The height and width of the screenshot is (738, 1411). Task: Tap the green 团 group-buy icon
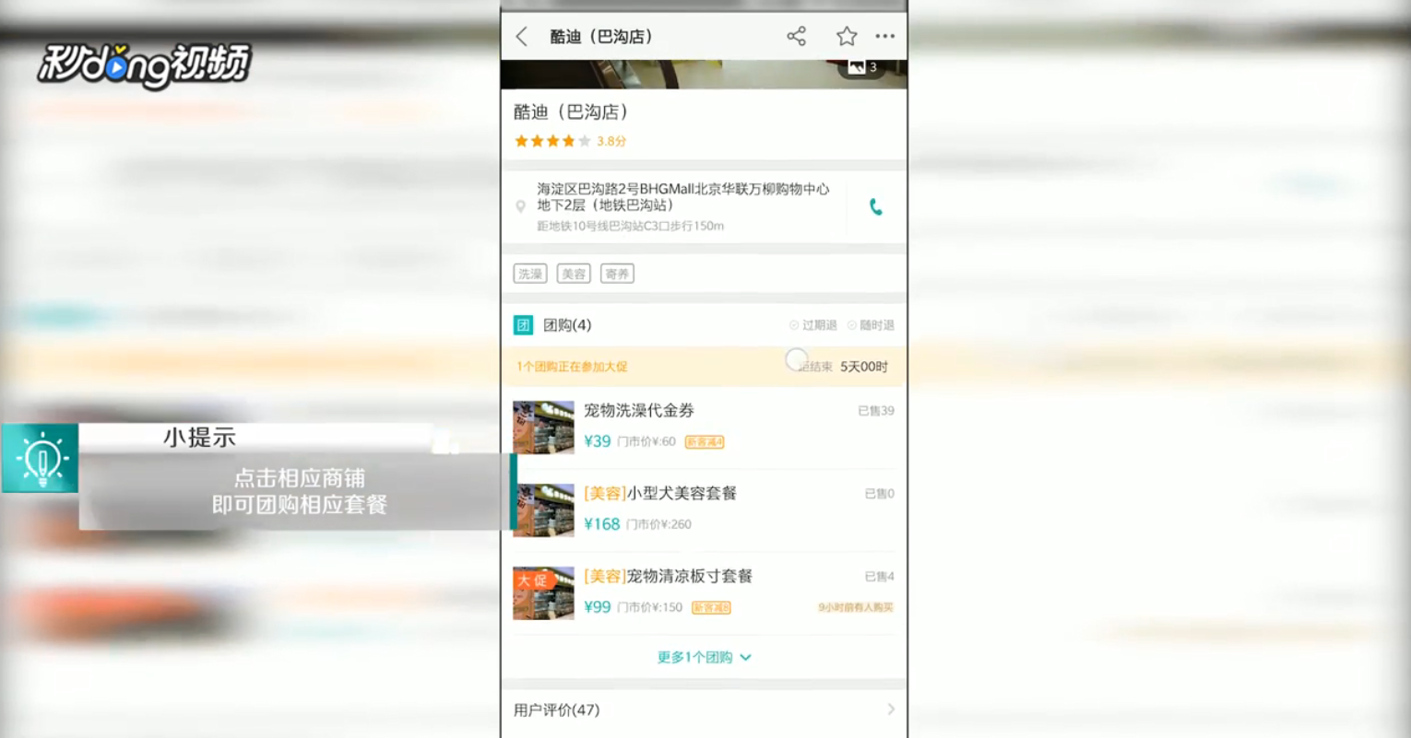[x=523, y=324]
